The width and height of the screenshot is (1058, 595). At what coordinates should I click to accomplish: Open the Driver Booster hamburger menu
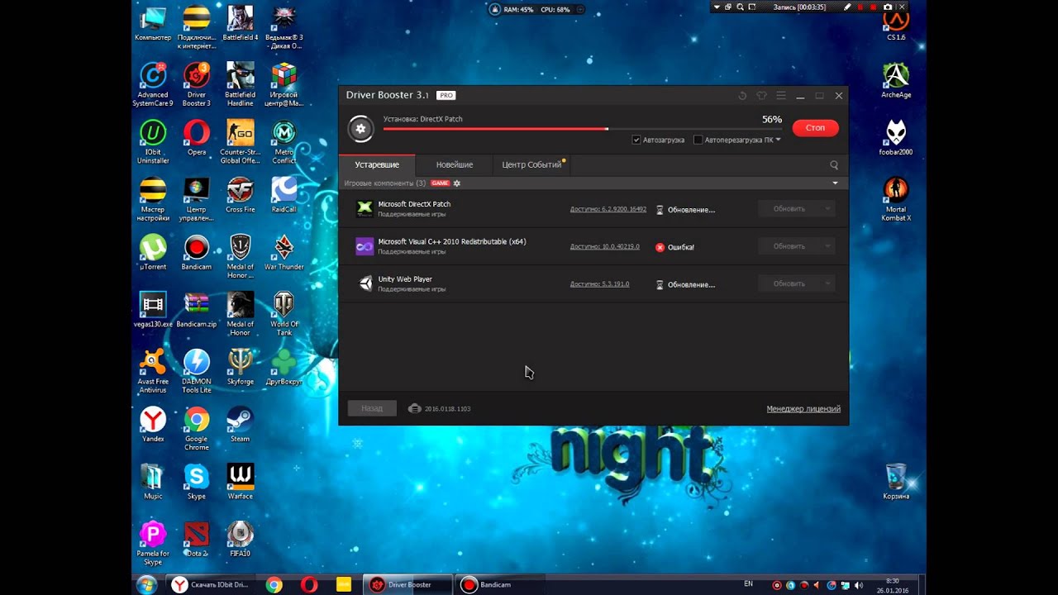tap(781, 96)
